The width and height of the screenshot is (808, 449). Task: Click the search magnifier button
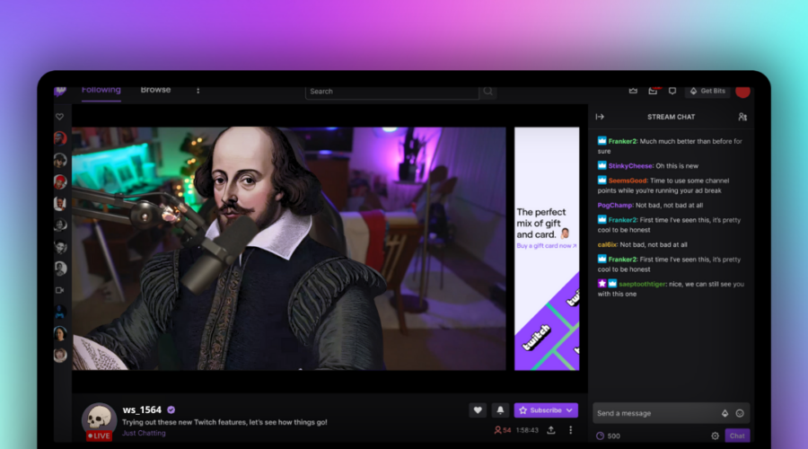488,92
